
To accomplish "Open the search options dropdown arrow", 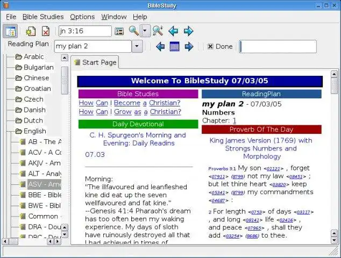I will click(145, 31).
